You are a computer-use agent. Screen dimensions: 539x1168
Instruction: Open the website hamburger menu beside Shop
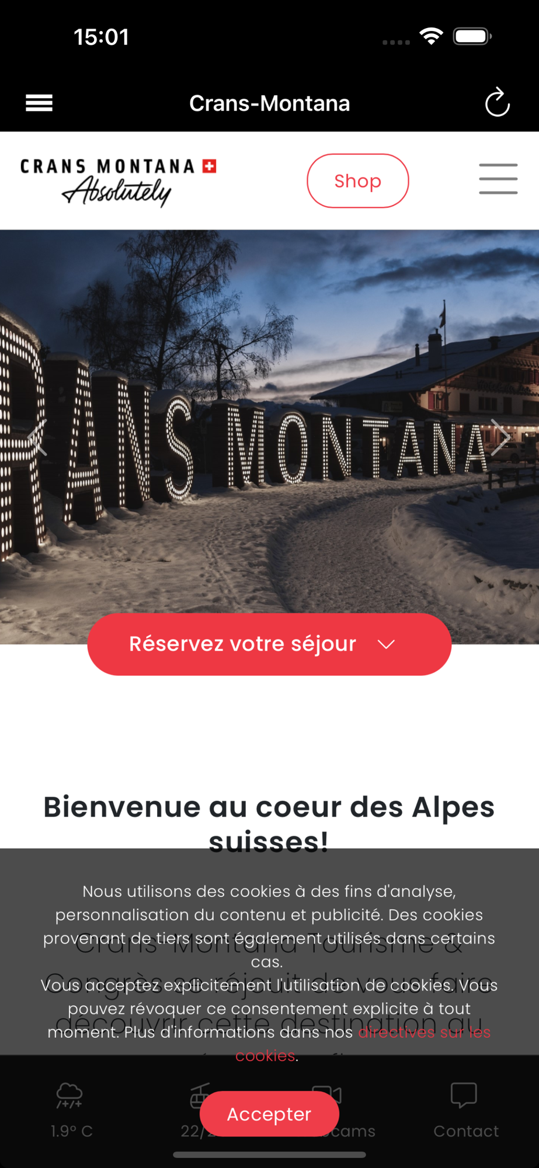tap(498, 179)
